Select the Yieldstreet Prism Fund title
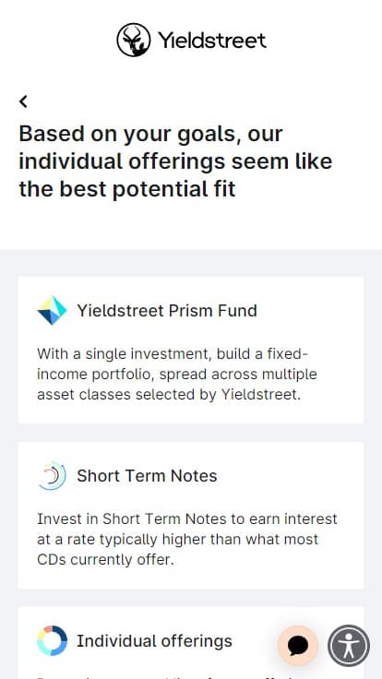This screenshot has height=679, width=382. tap(167, 311)
